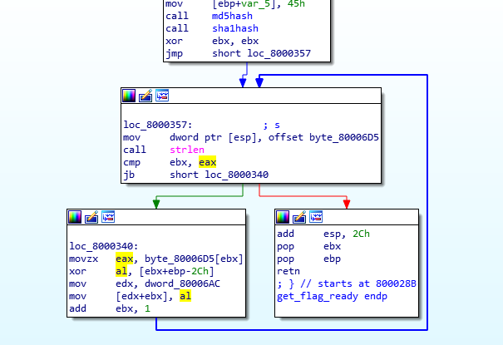Click loc_8000340 in the jb short instruction
The image size is (503, 345).
point(236,175)
